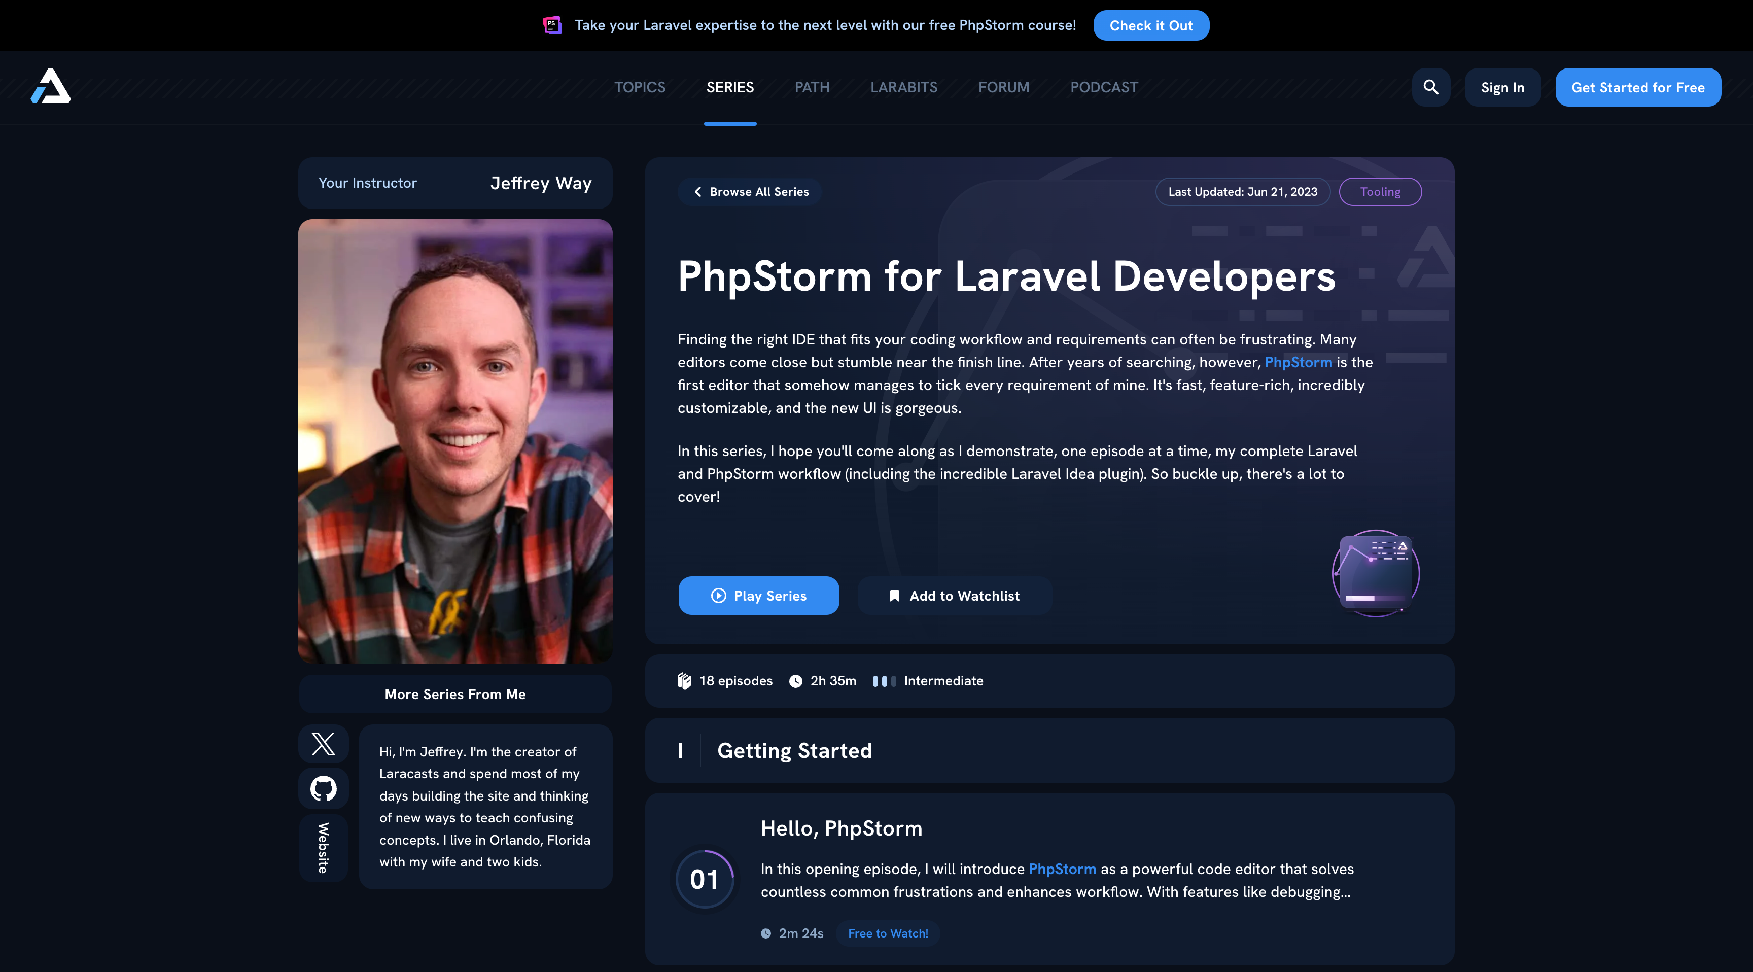The height and width of the screenshot is (972, 1753).
Task: Click the back chevron in Browse All Series
Action: 697,192
